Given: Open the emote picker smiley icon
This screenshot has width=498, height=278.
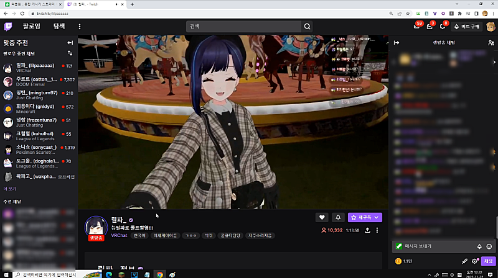Looking at the screenshot, I should (489, 246).
